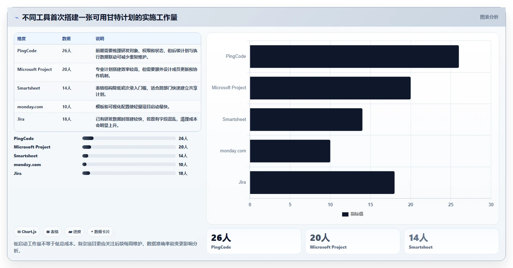
Task: Click the monday.com bar in the chart
Action: (x=290, y=151)
